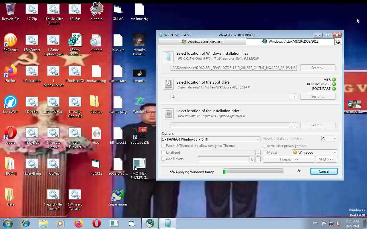
Task: Click the F button next to boot drive Z:
Action: click(x=294, y=96)
